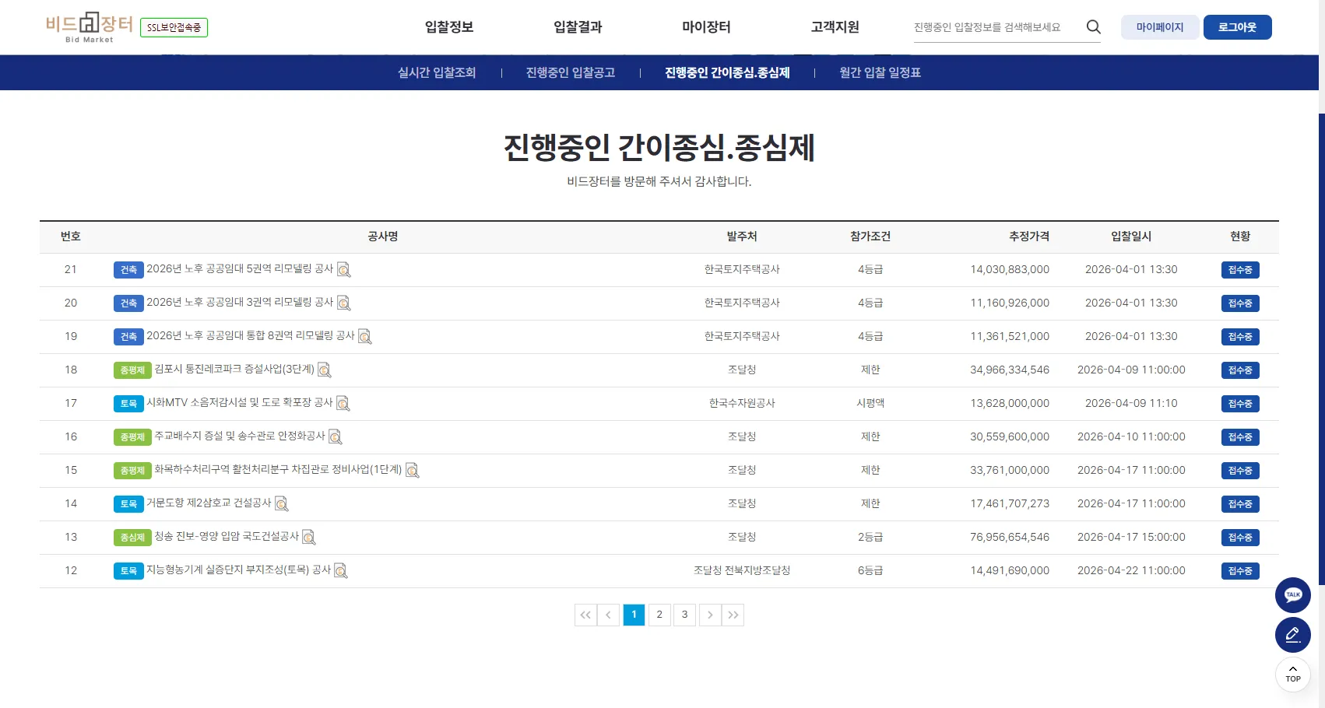
Task: Open link 주교배수지 증설 및 송수관로 안정화공사
Action: 240,436
